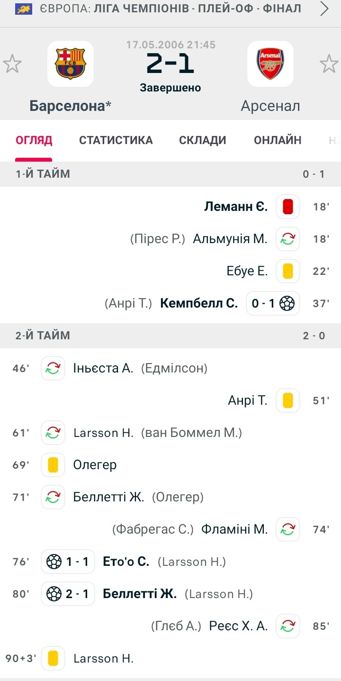
Task: Tap Леманн's red card icon
Action: [288, 207]
